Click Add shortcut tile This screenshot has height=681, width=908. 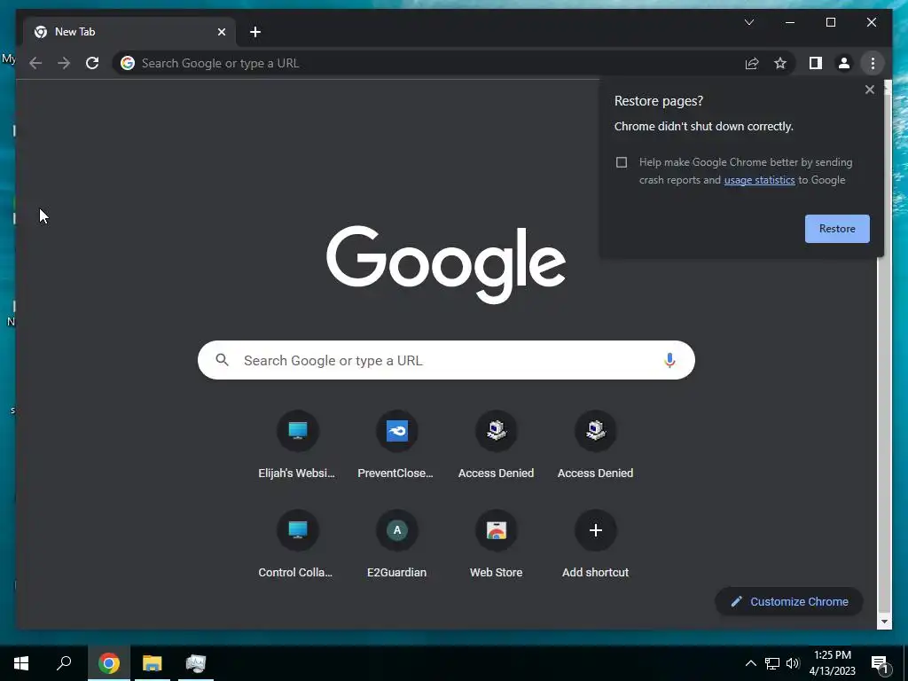[x=595, y=544]
